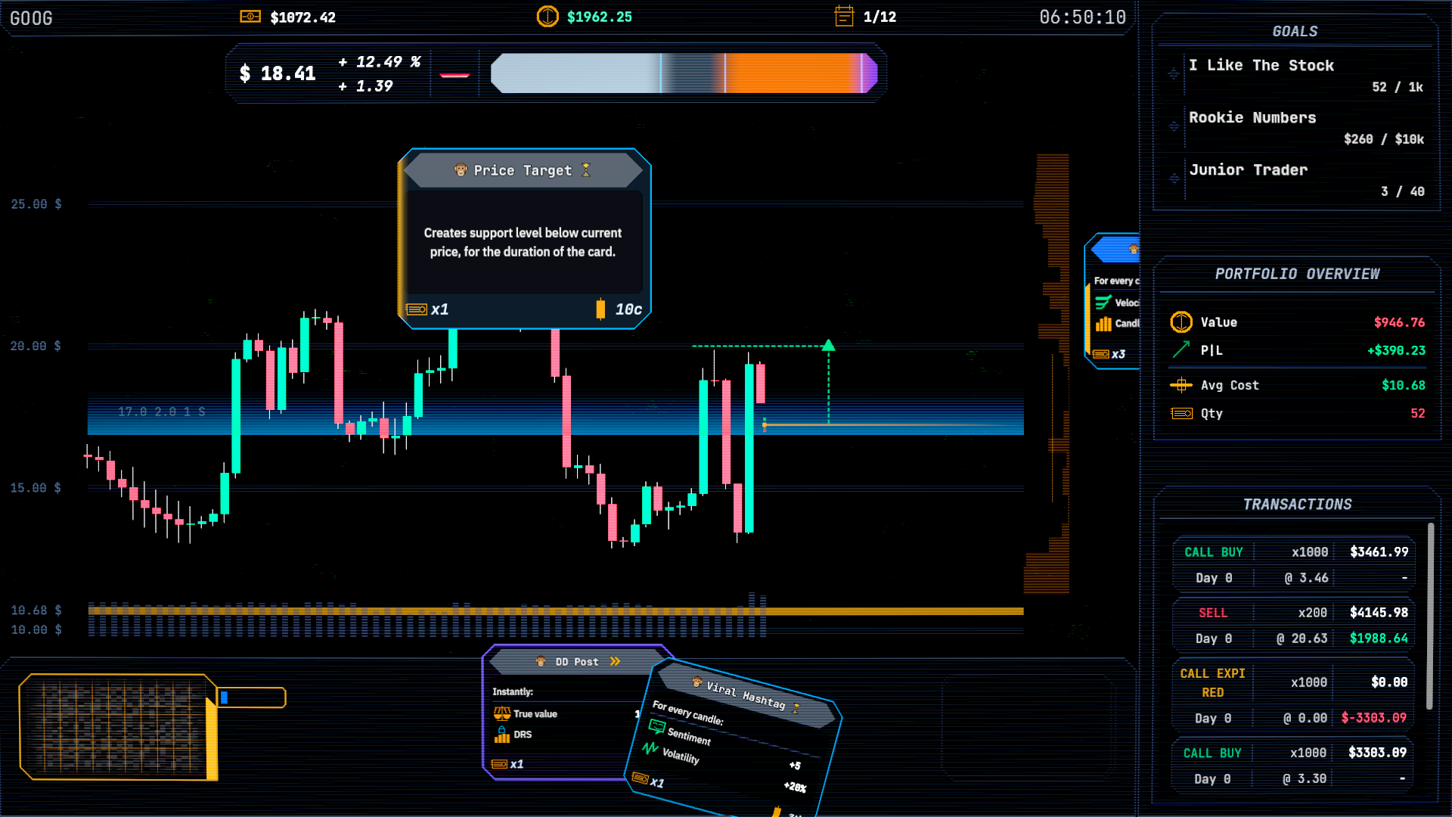Click the Qty ticket icon
The height and width of the screenshot is (817, 1452).
(x=1182, y=413)
